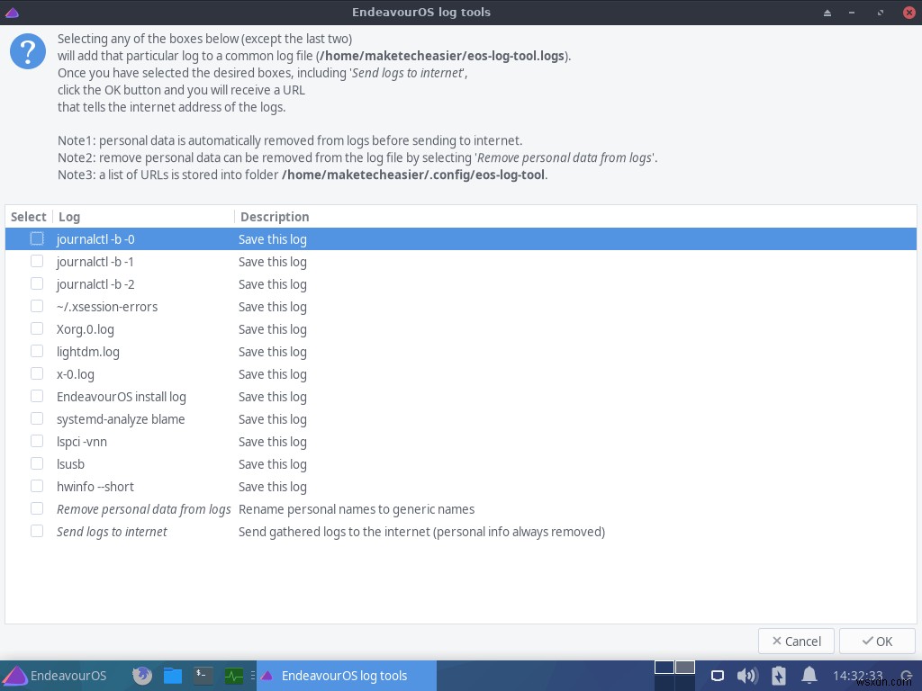The width and height of the screenshot is (922, 691).
Task: Launch Firefox from the panel
Action: [141, 676]
